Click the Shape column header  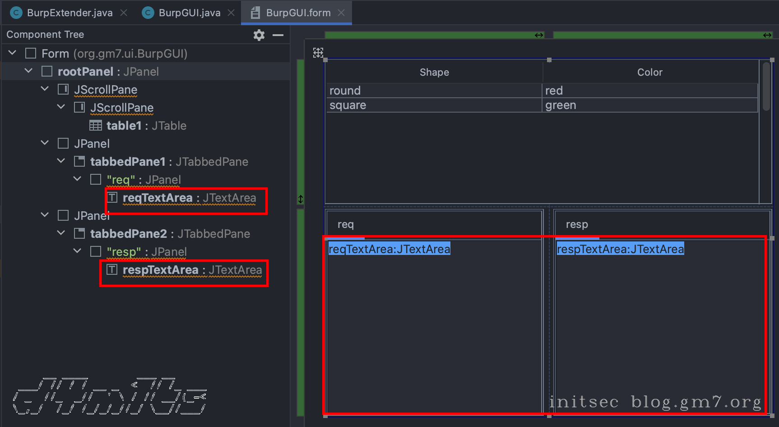pos(434,73)
